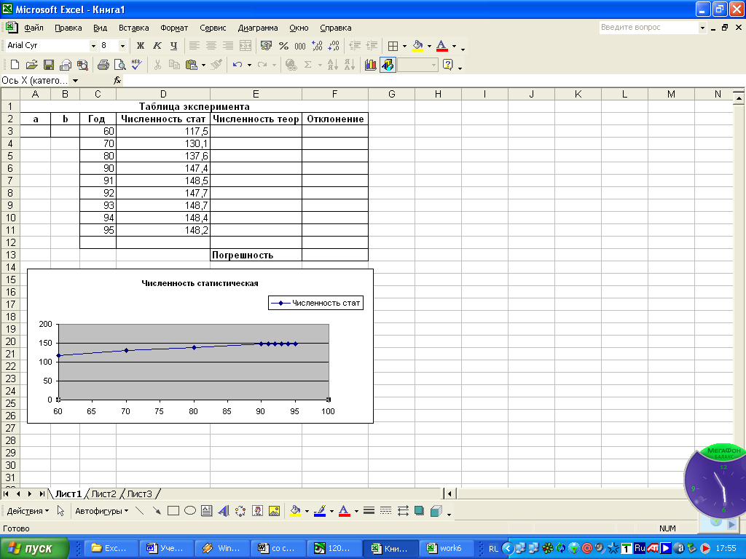Viewport: 746px width, 559px height.
Task: Click the Drawing toolbar toggle icon
Action: [388, 65]
